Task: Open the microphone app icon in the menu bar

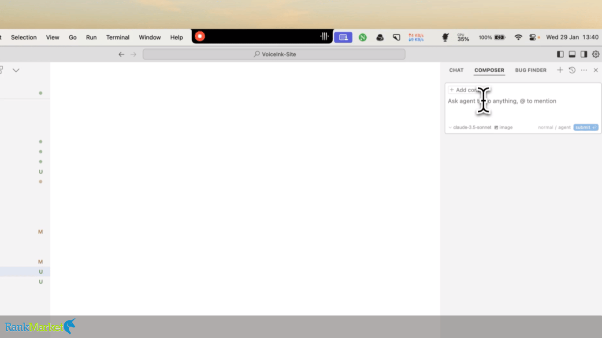Action: click(x=446, y=37)
